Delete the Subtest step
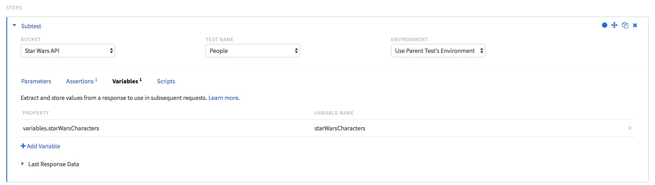This screenshot has height=185, width=655. point(635,26)
